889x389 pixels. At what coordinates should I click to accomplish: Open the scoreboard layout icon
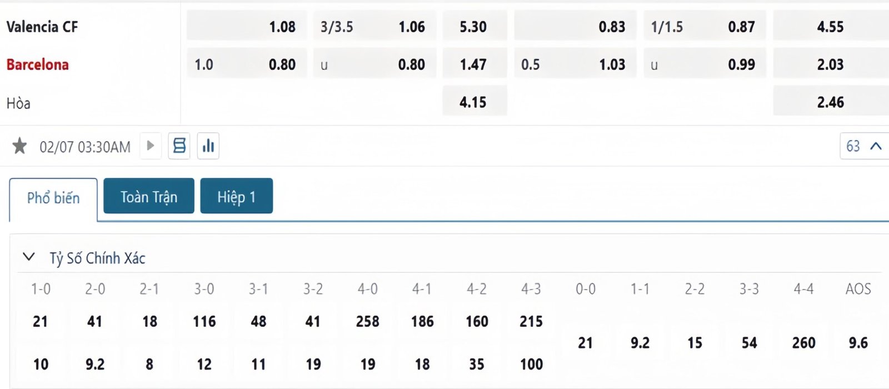pyautogui.click(x=179, y=146)
